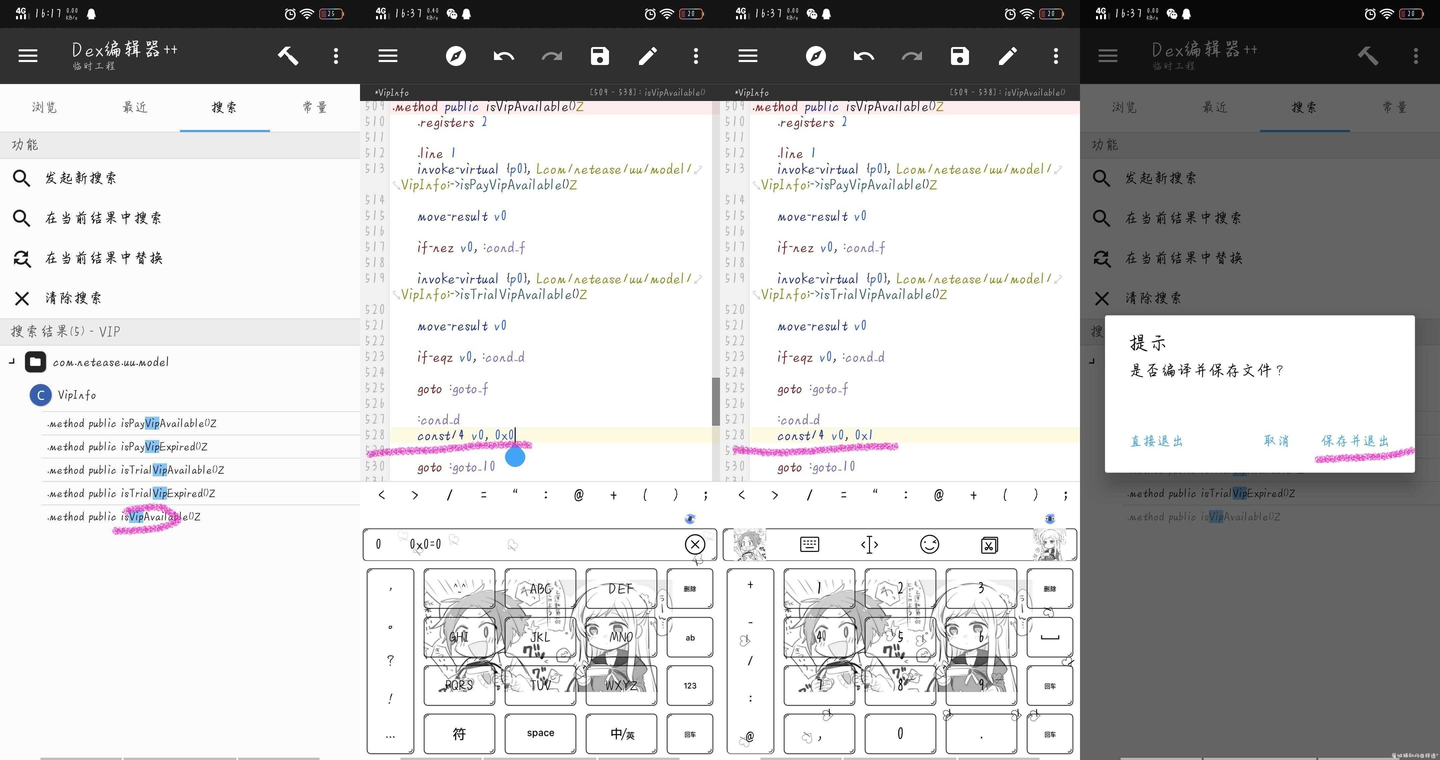Place cursor on const/4 v0, 0x1 line
Screen dimensions: 1440x760
pos(825,435)
